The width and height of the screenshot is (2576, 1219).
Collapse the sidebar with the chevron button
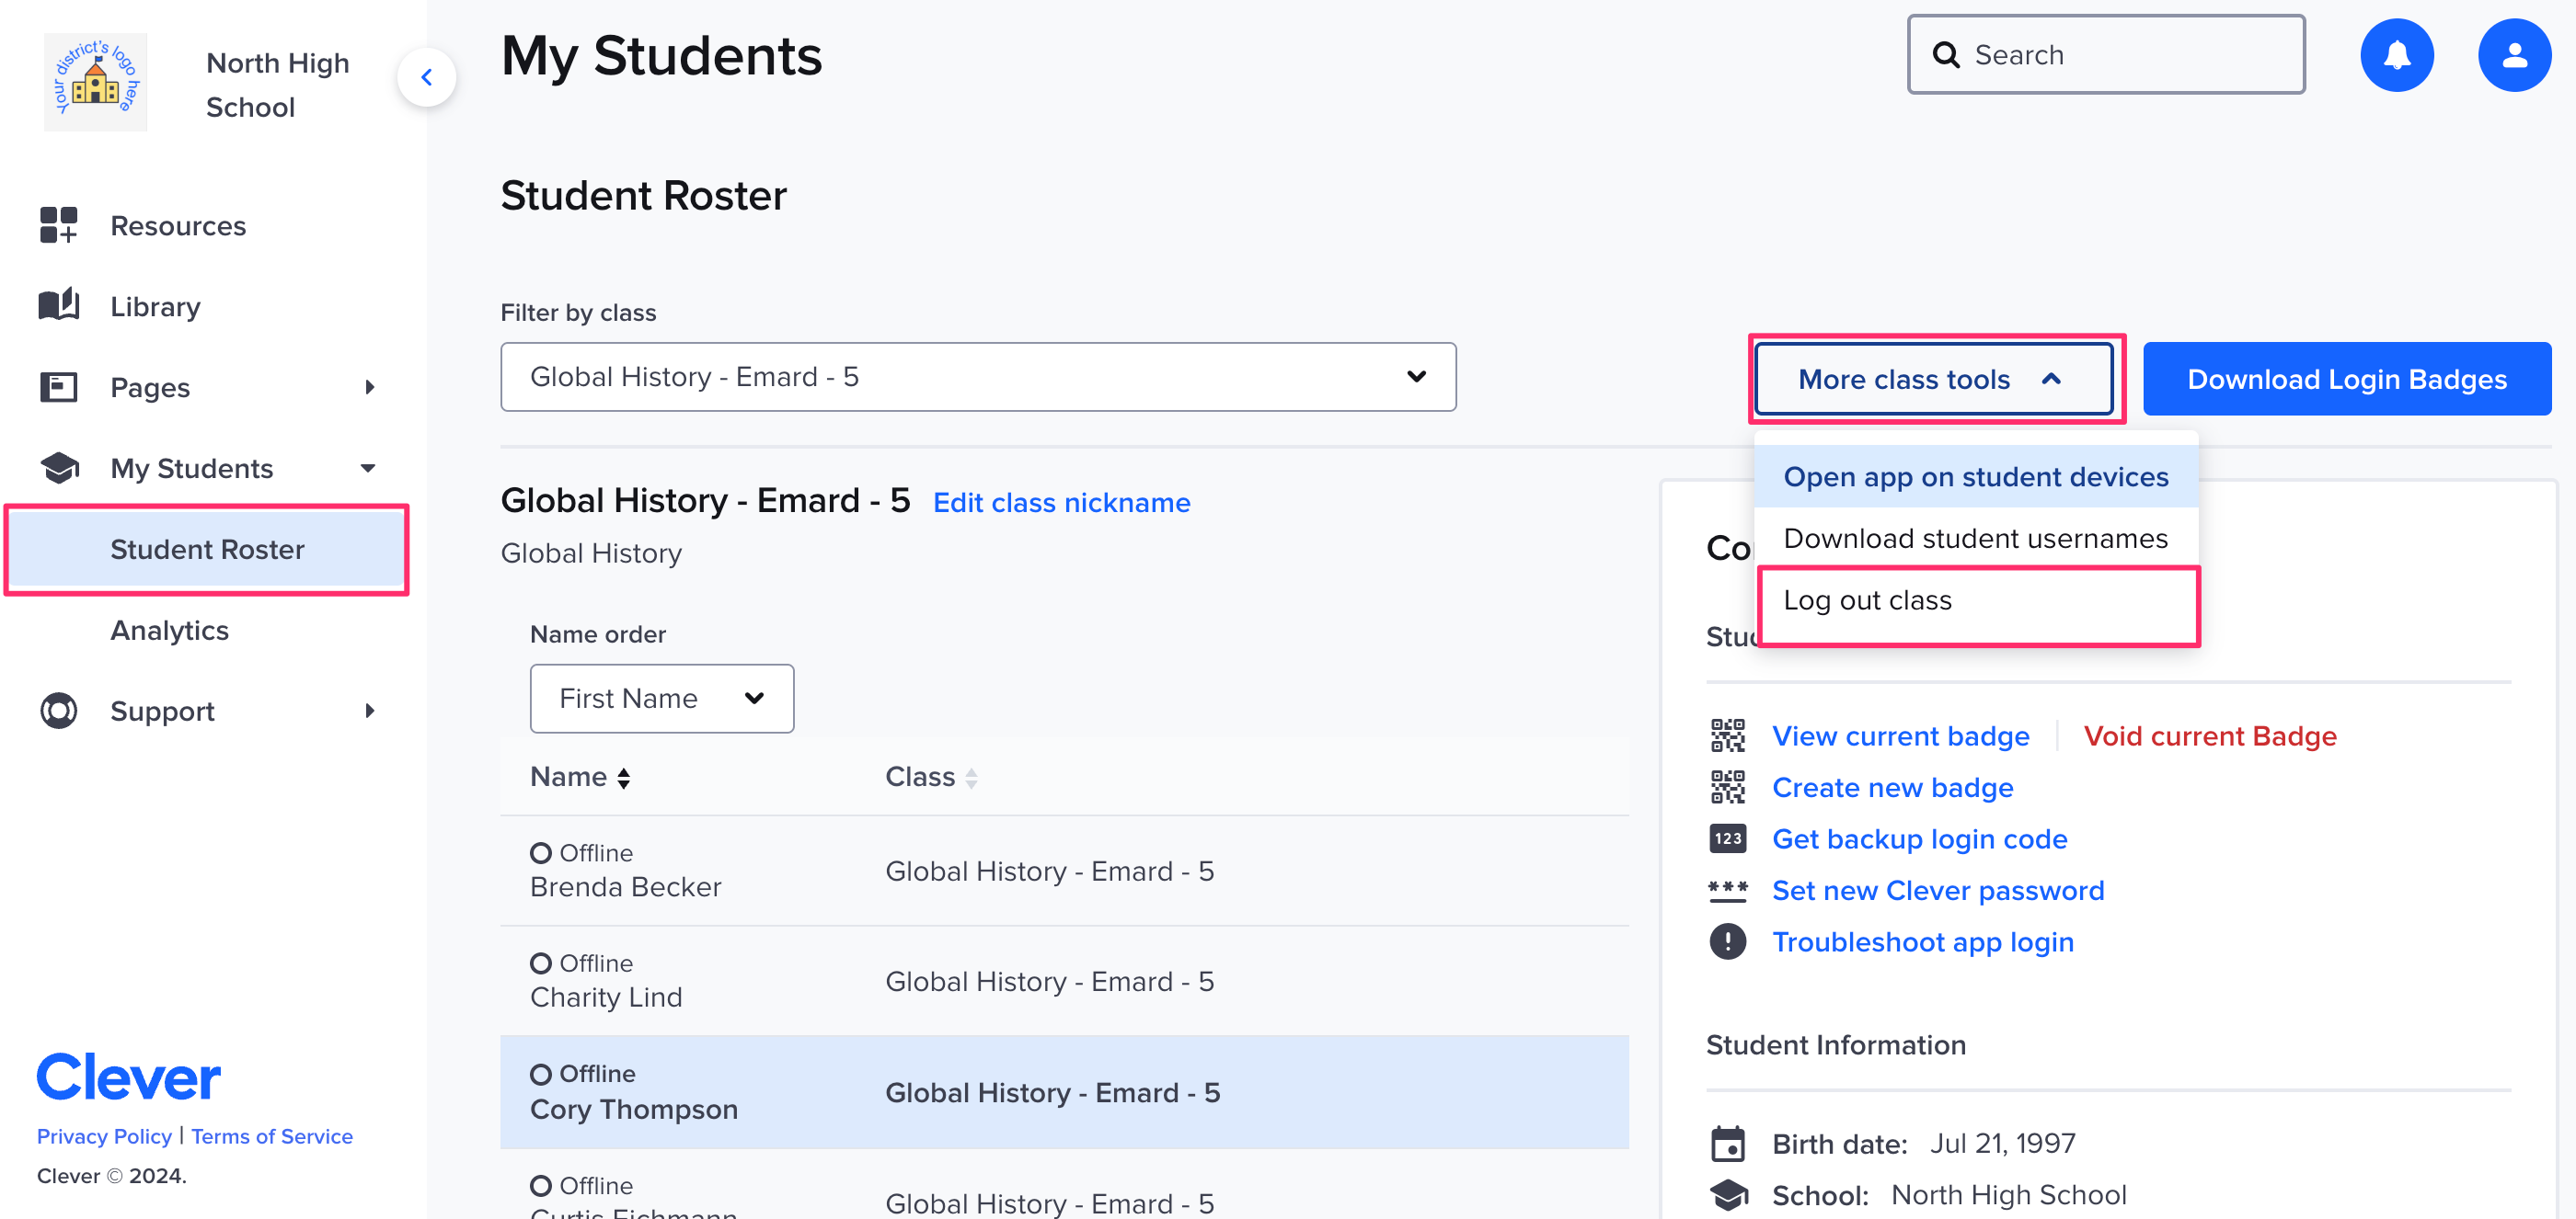tap(427, 77)
